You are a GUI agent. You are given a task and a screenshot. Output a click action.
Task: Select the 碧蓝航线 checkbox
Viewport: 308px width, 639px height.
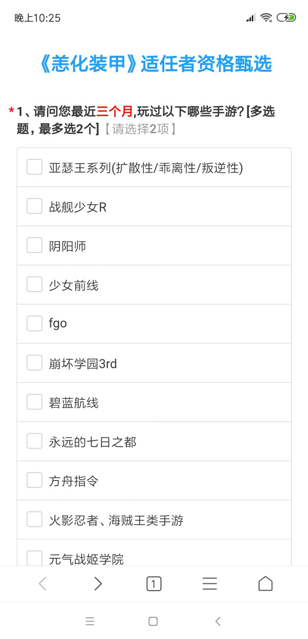(35, 402)
